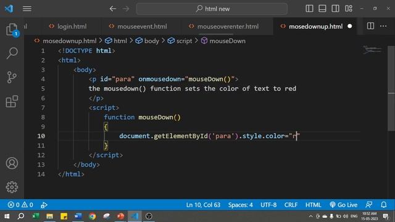Close the unsaved mosedownup.html tab dot
This screenshot has height=222, width=395.
pos(350,26)
